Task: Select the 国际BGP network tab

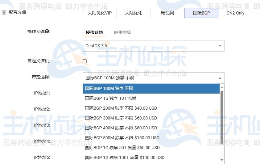Action: 201,13
